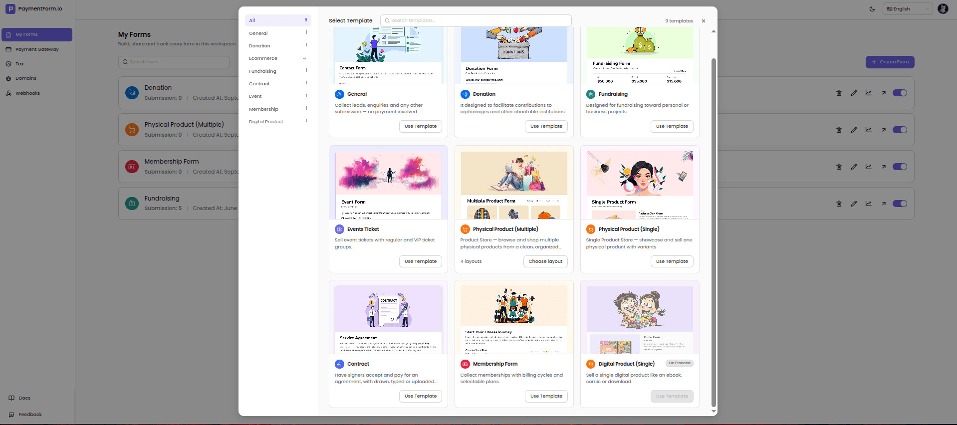Edit the Fundraising form pencil icon
The image size is (957, 425).
(x=854, y=204)
